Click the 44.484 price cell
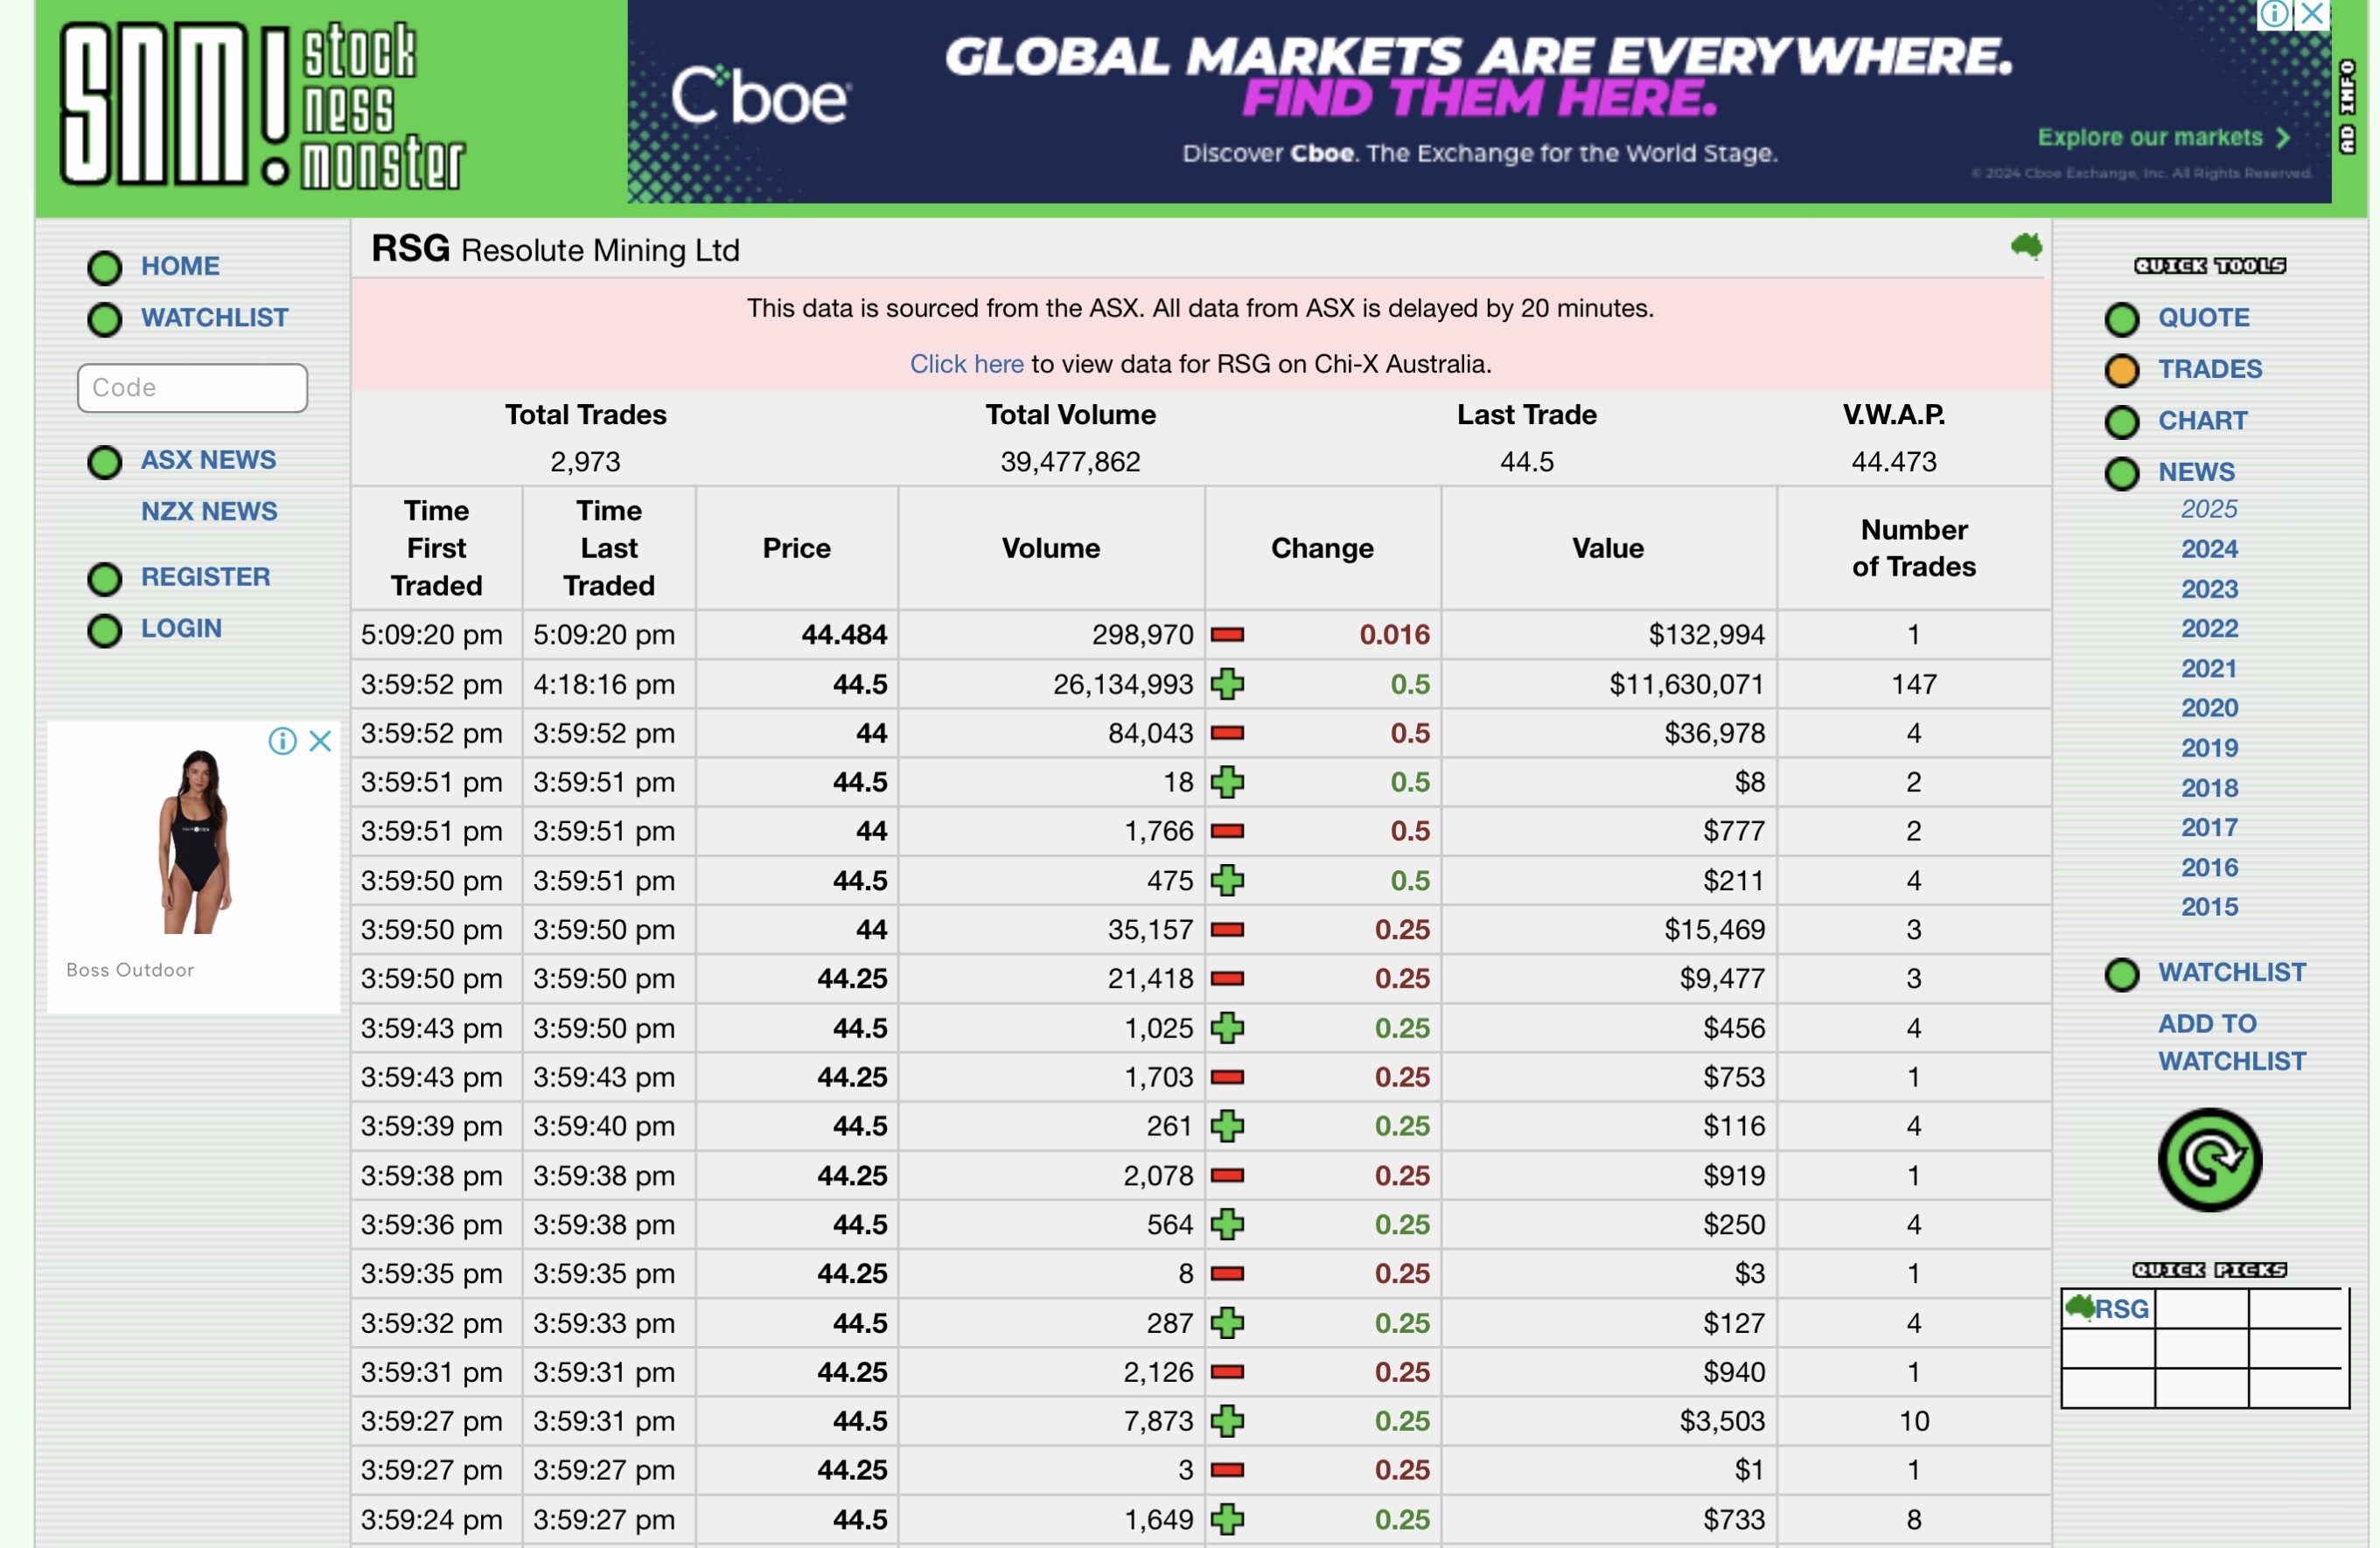Image resolution: width=2380 pixels, height=1548 pixels. [797, 634]
